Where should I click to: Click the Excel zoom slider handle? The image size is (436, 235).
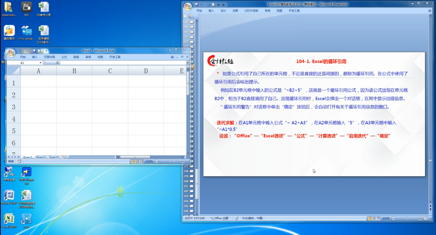(174, 161)
